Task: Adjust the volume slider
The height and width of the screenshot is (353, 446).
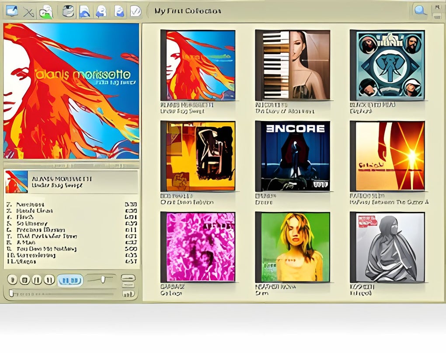Action: coord(103,278)
